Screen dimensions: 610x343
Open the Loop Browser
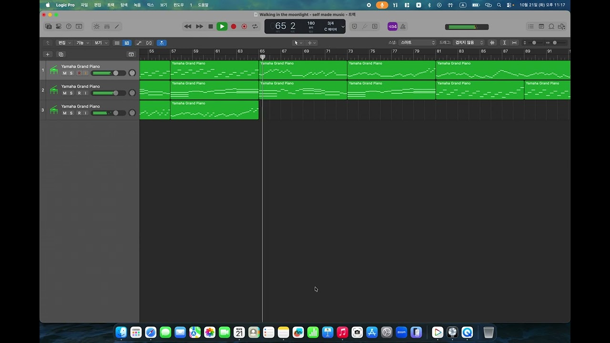coord(551,27)
